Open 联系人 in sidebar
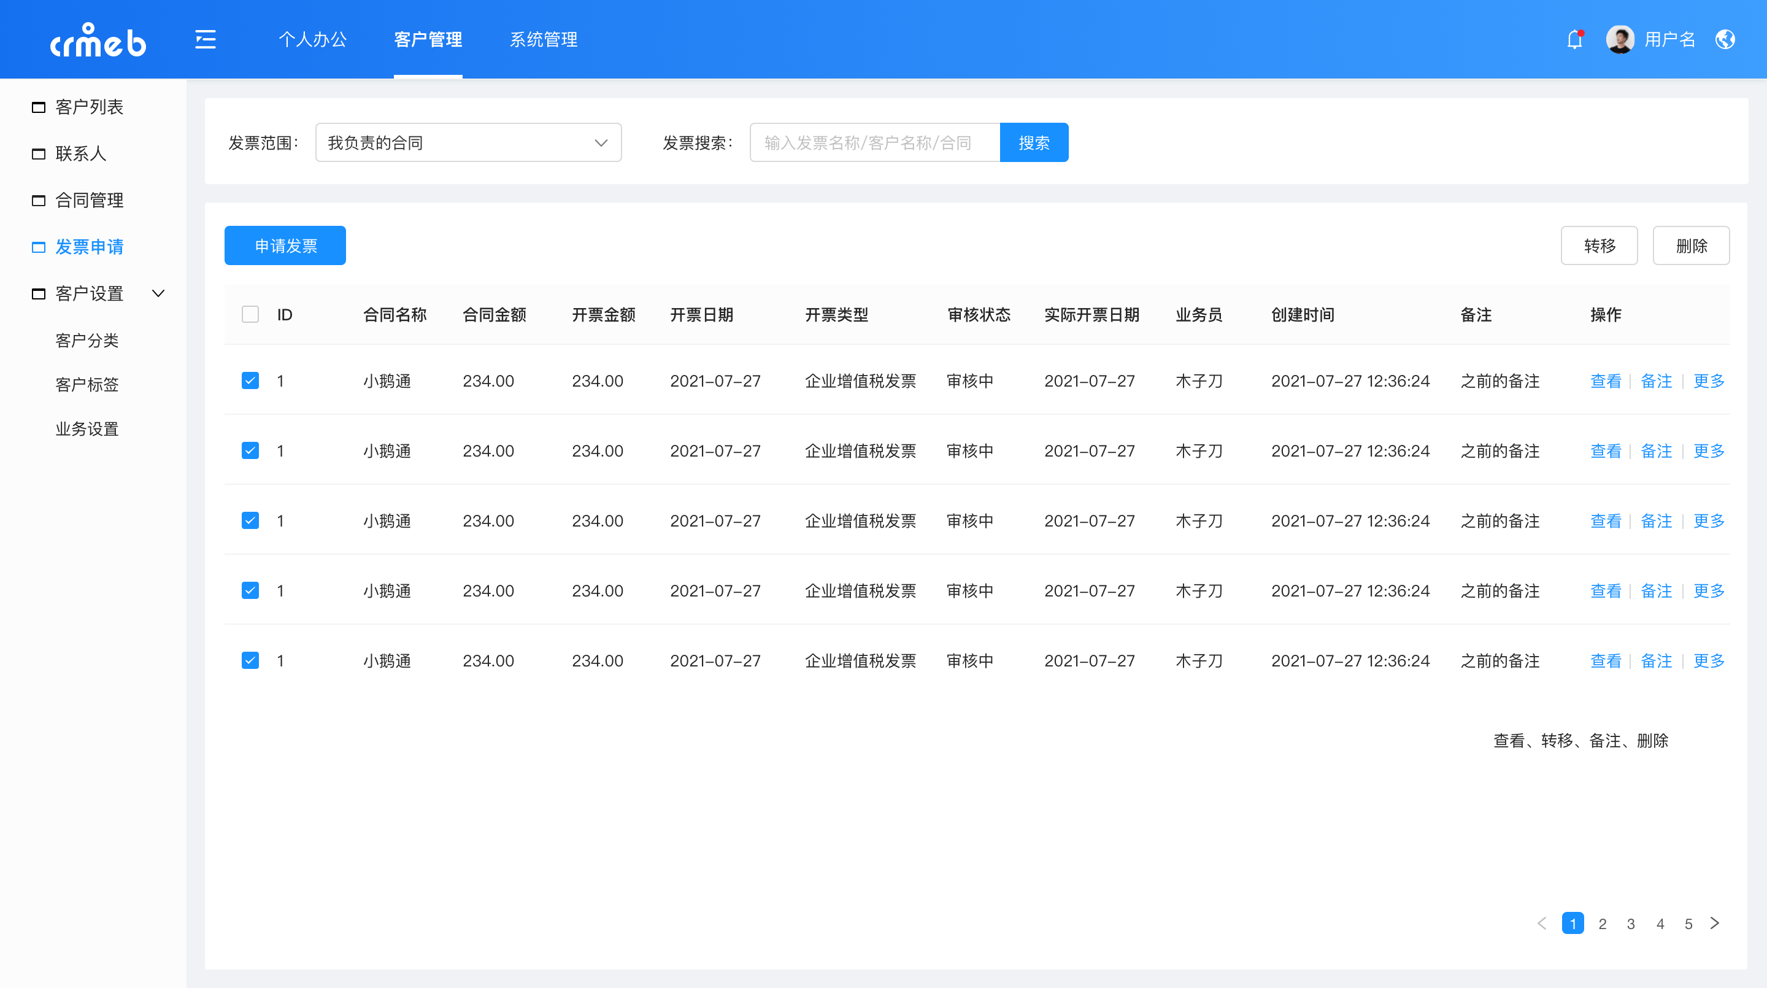 coord(81,153)
